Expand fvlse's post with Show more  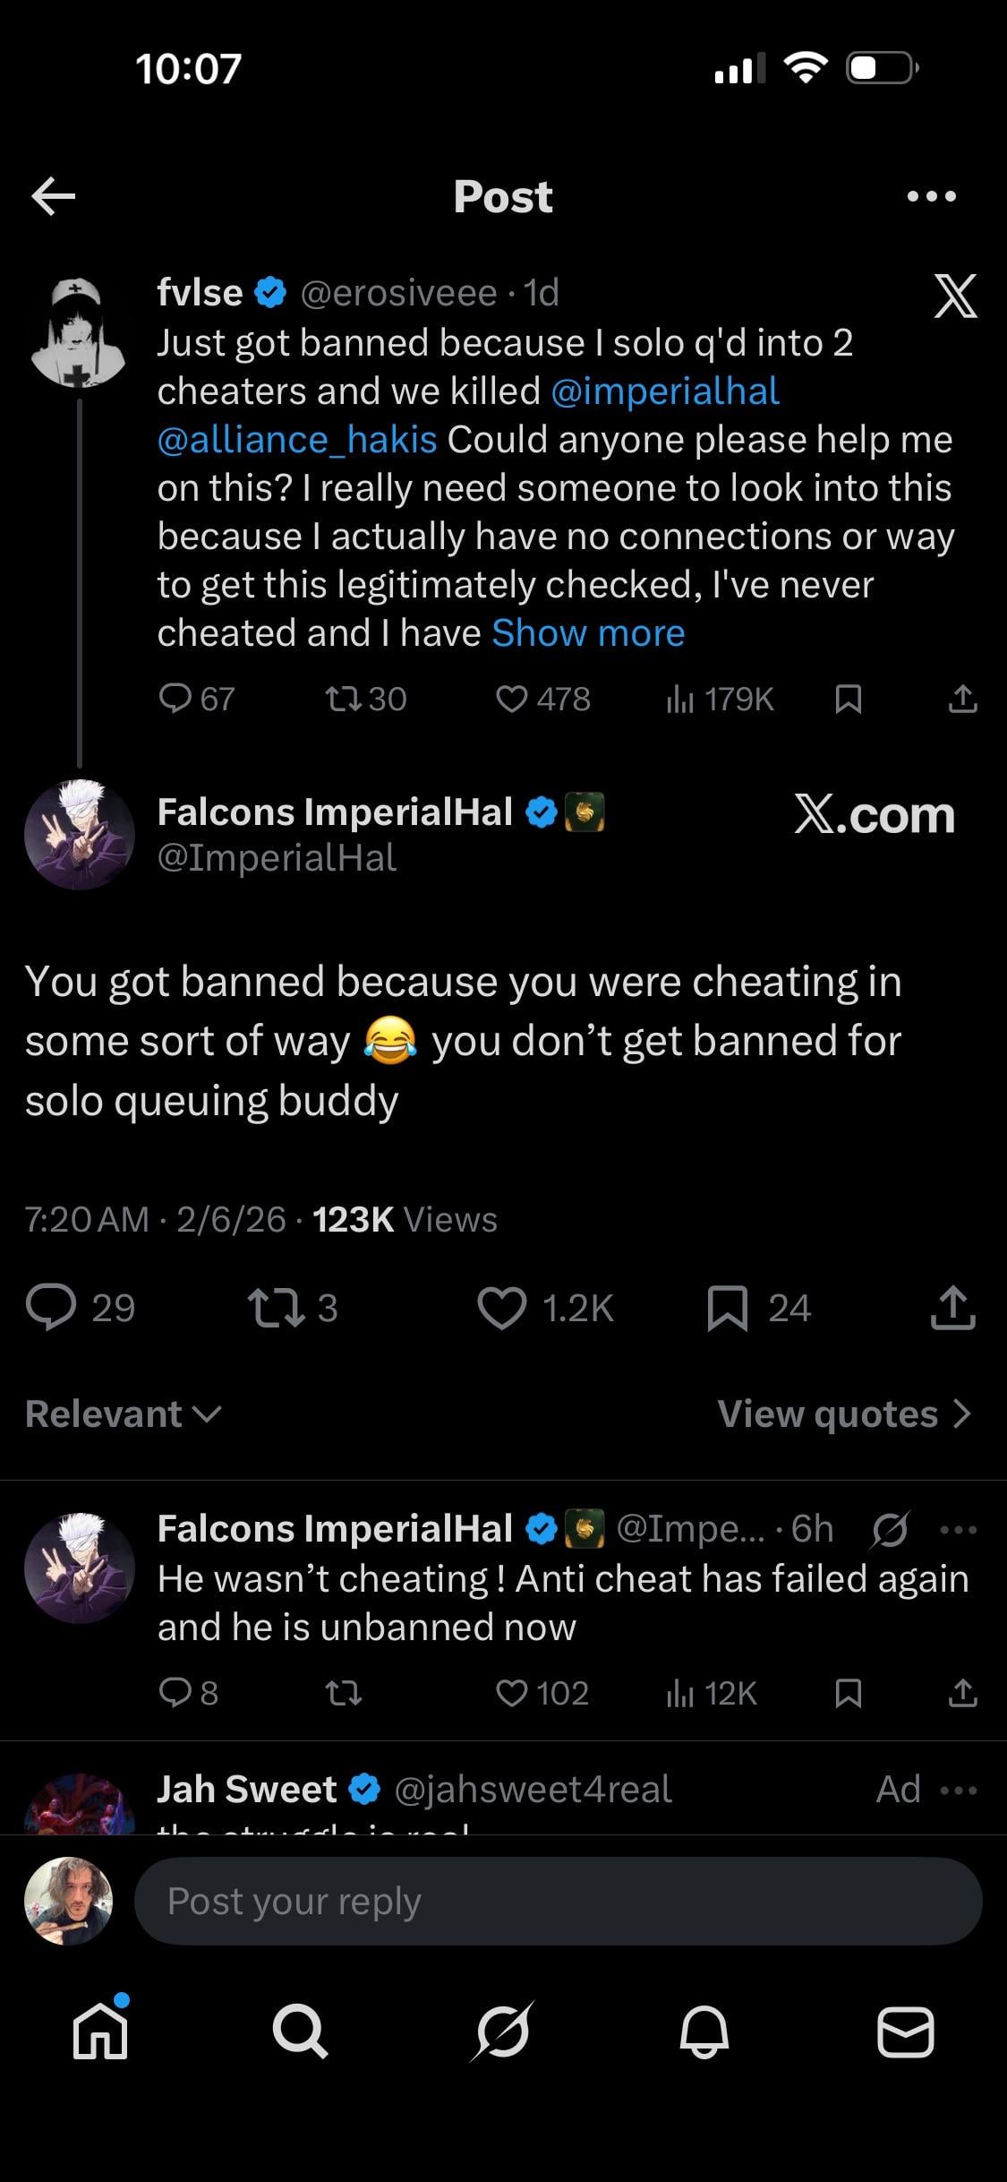coord(588,633)
